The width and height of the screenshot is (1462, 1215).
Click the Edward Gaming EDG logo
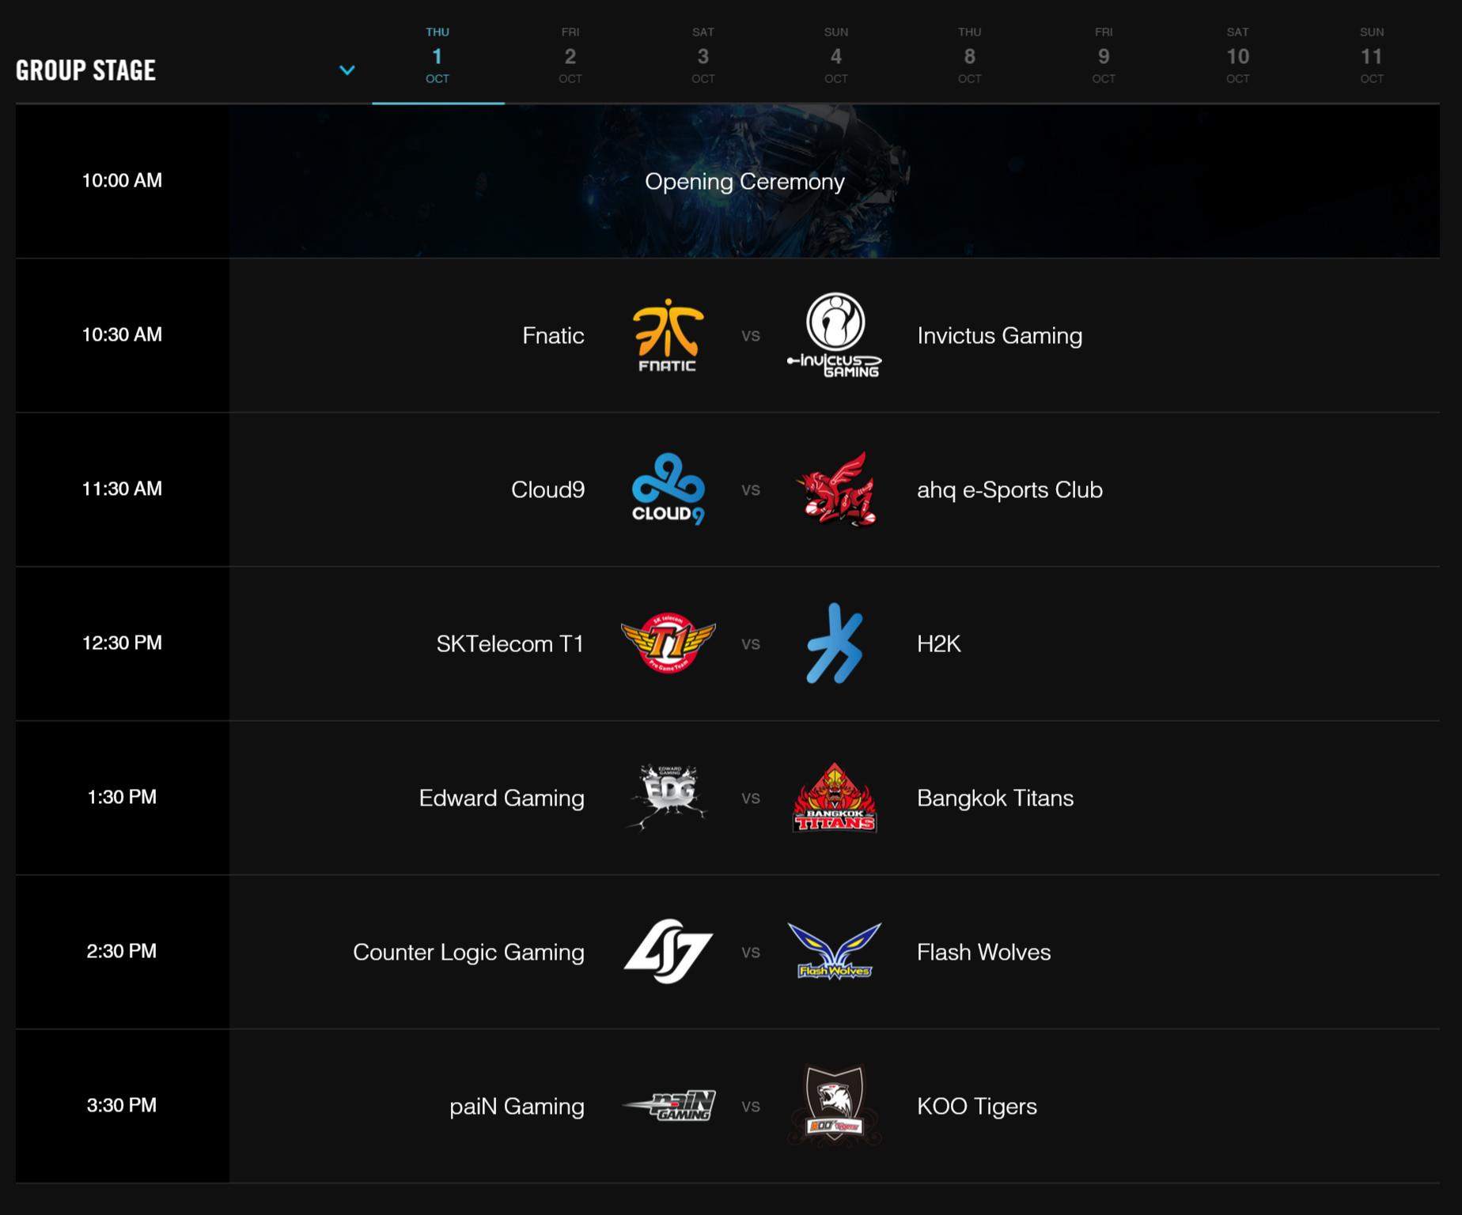667,797
